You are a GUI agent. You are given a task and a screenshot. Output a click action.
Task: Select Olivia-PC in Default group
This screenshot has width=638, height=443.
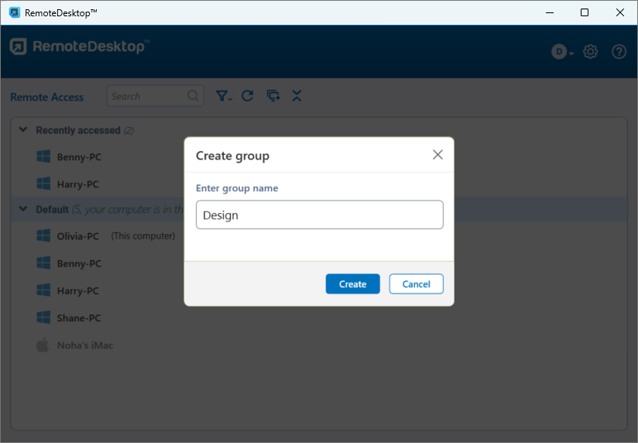click(x=78, y=236)
